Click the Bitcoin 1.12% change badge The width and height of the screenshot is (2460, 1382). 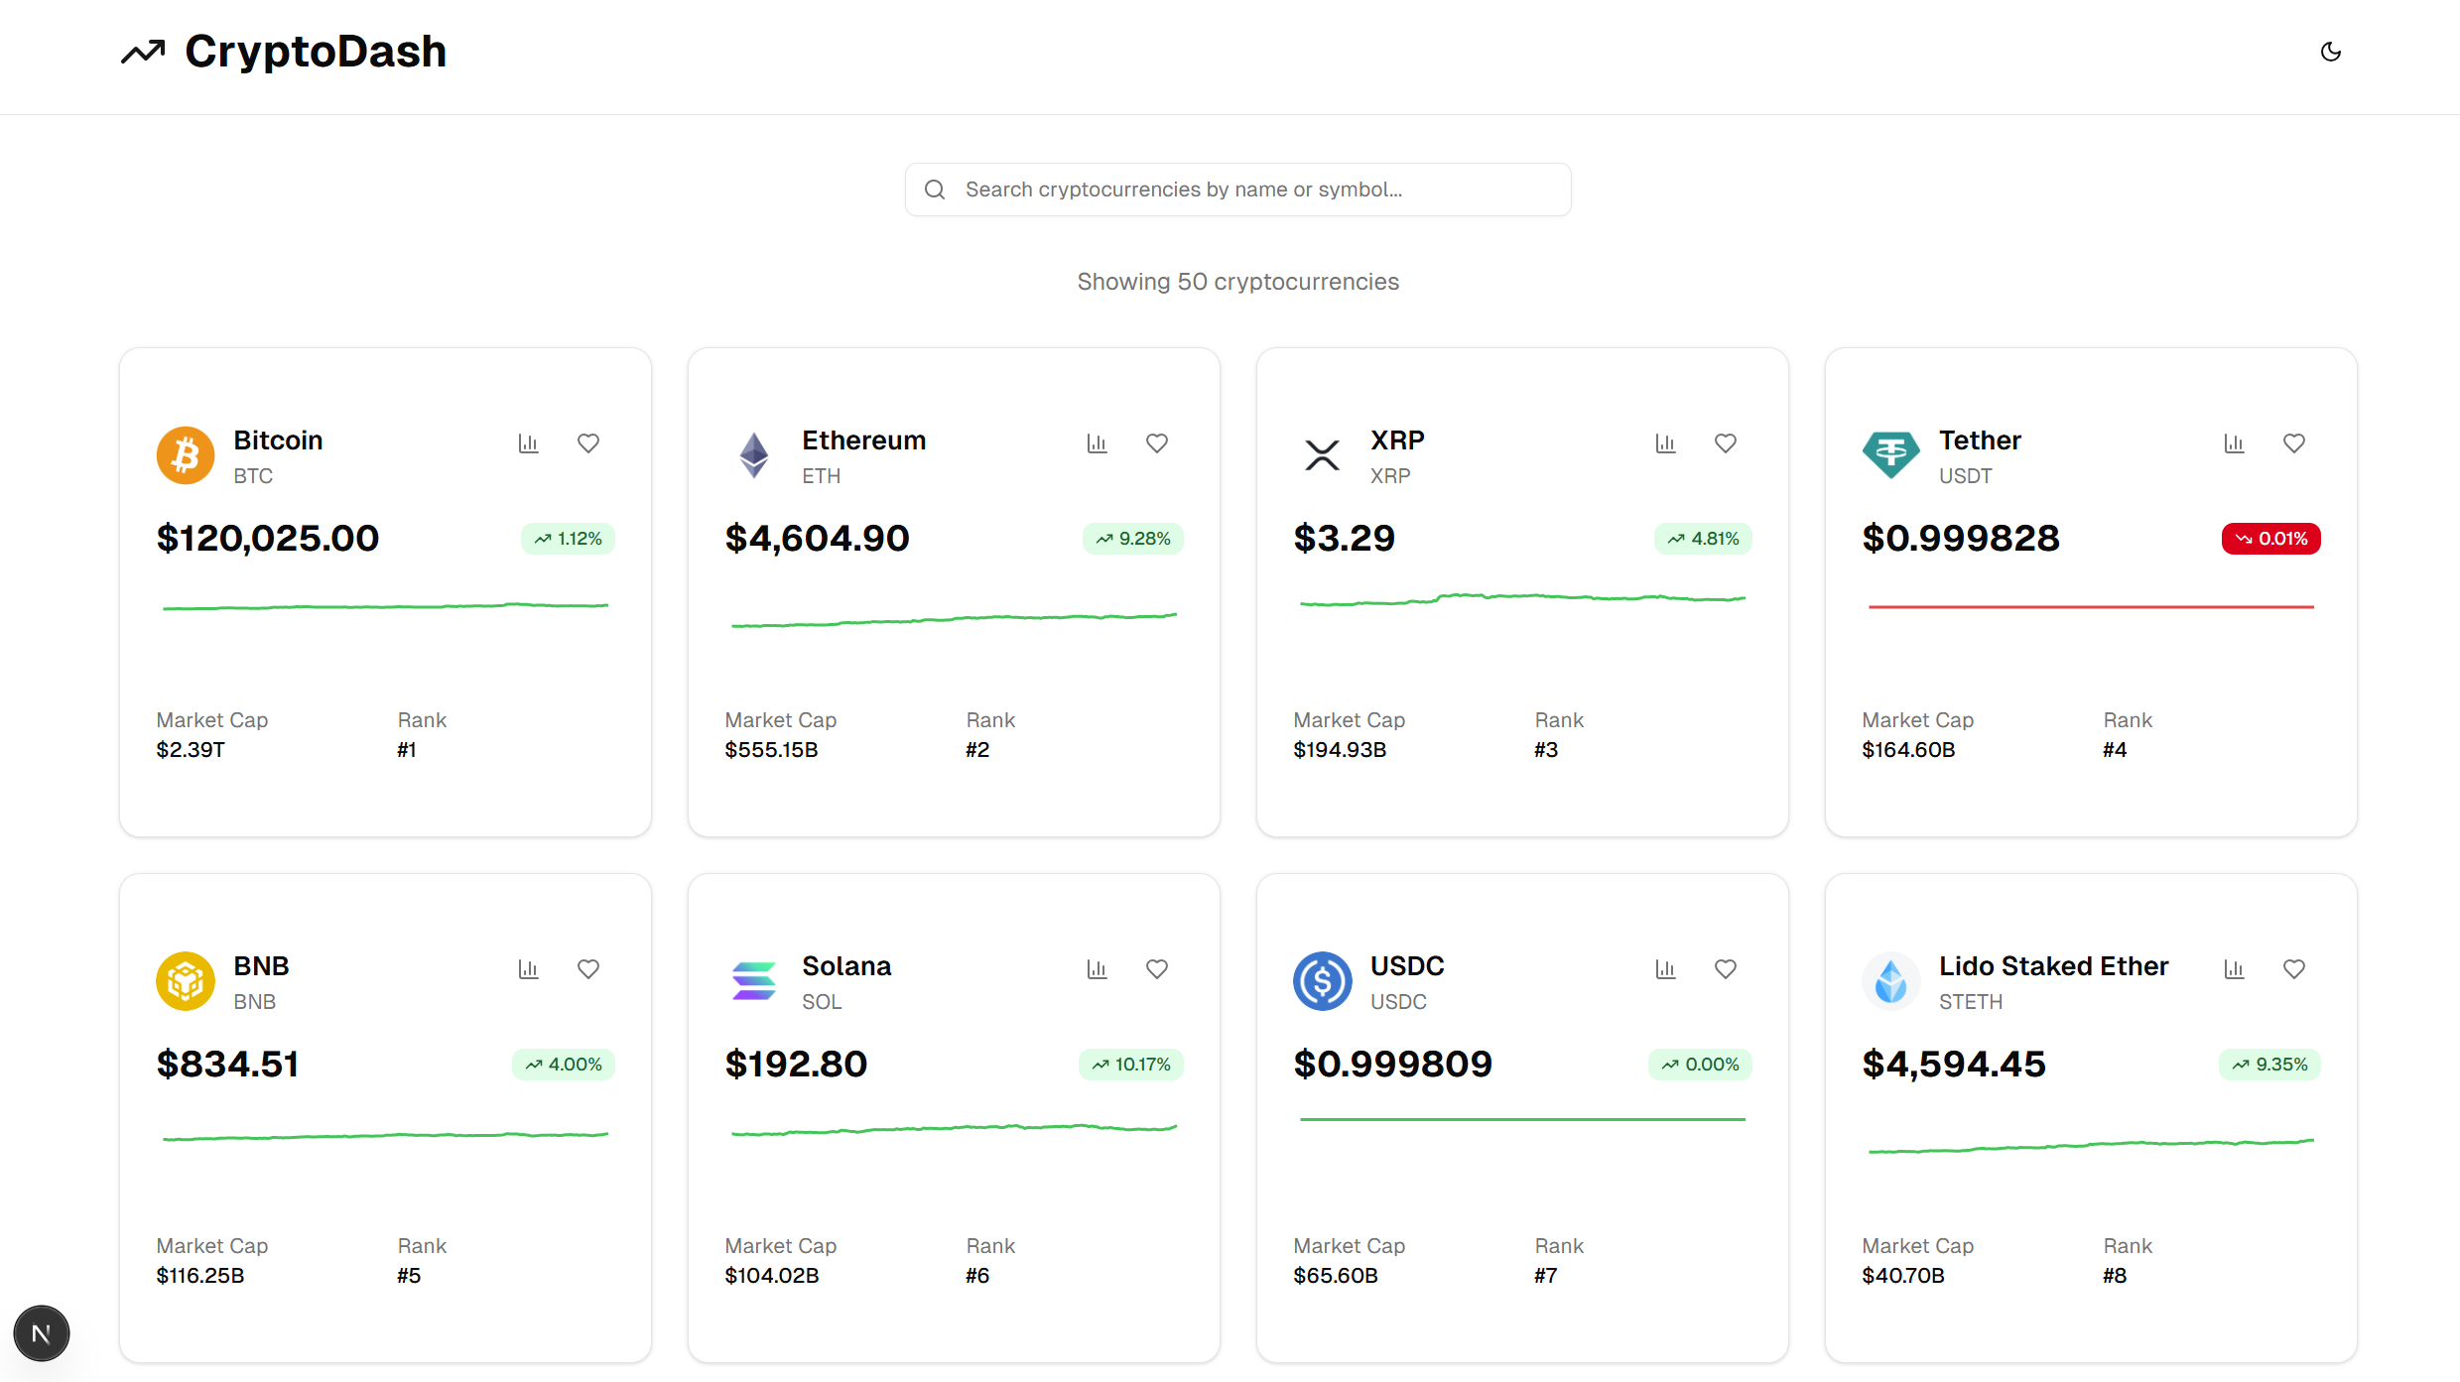point(568,539)
